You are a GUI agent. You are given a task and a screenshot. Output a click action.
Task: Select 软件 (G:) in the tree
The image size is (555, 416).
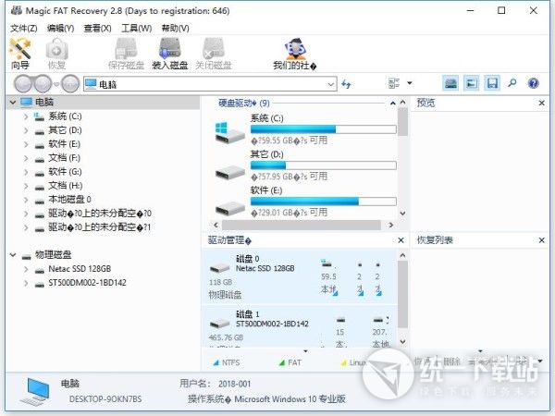pos(65,172)
